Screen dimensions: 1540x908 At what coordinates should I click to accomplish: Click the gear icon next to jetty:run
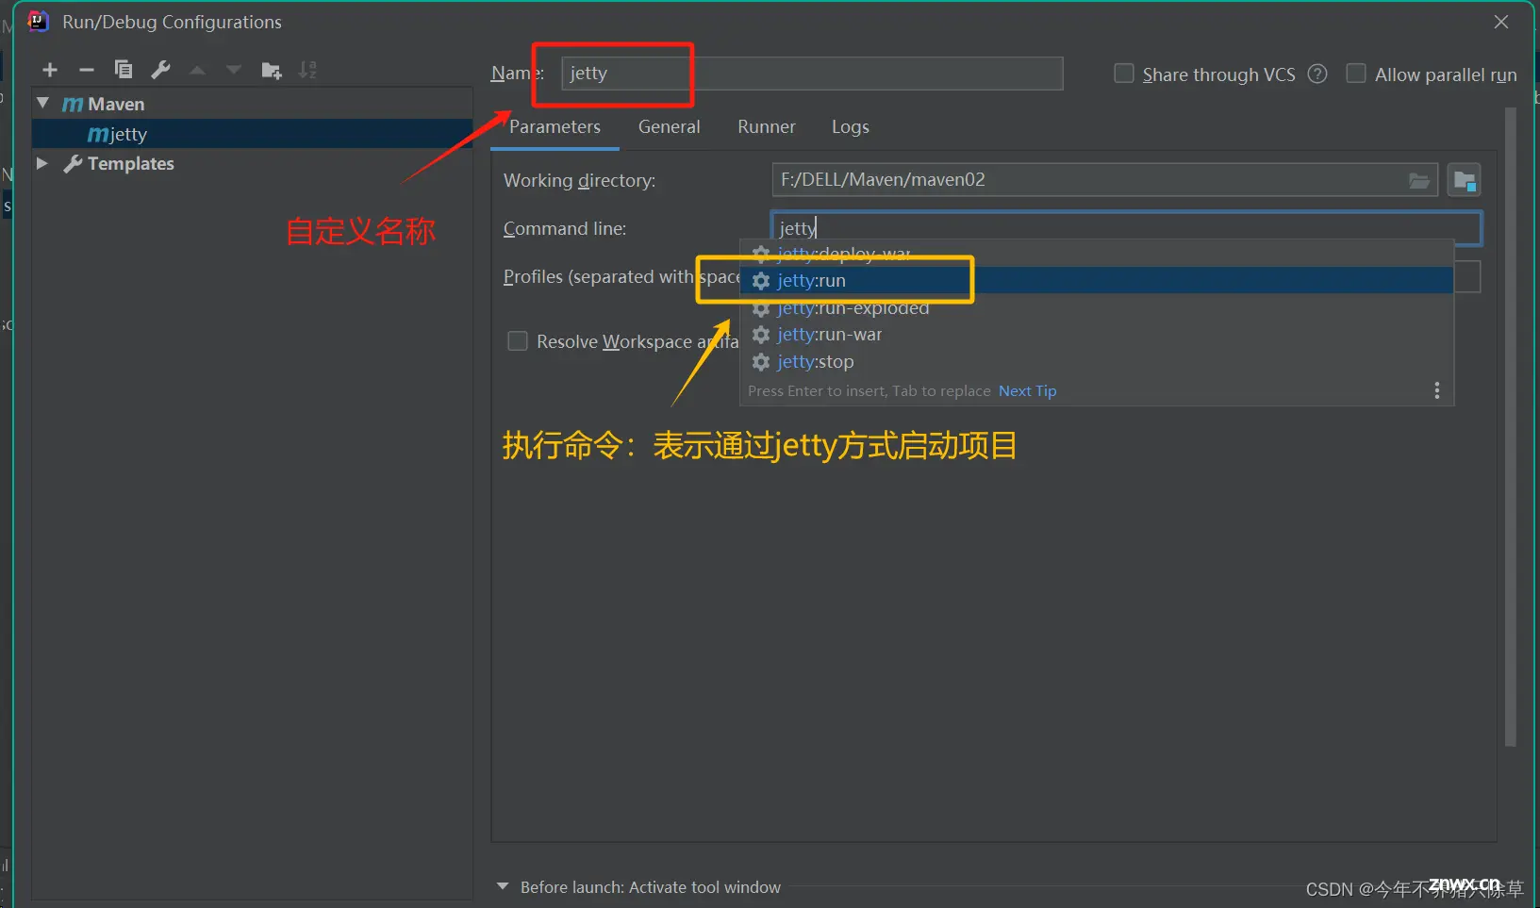[x=761, y=281]
